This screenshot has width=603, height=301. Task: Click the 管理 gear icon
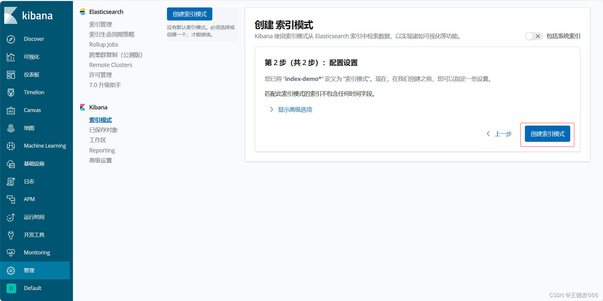11,271
